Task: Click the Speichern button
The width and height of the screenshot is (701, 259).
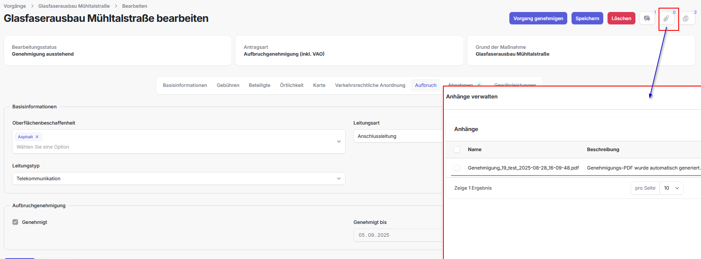Action: [587, 18]
